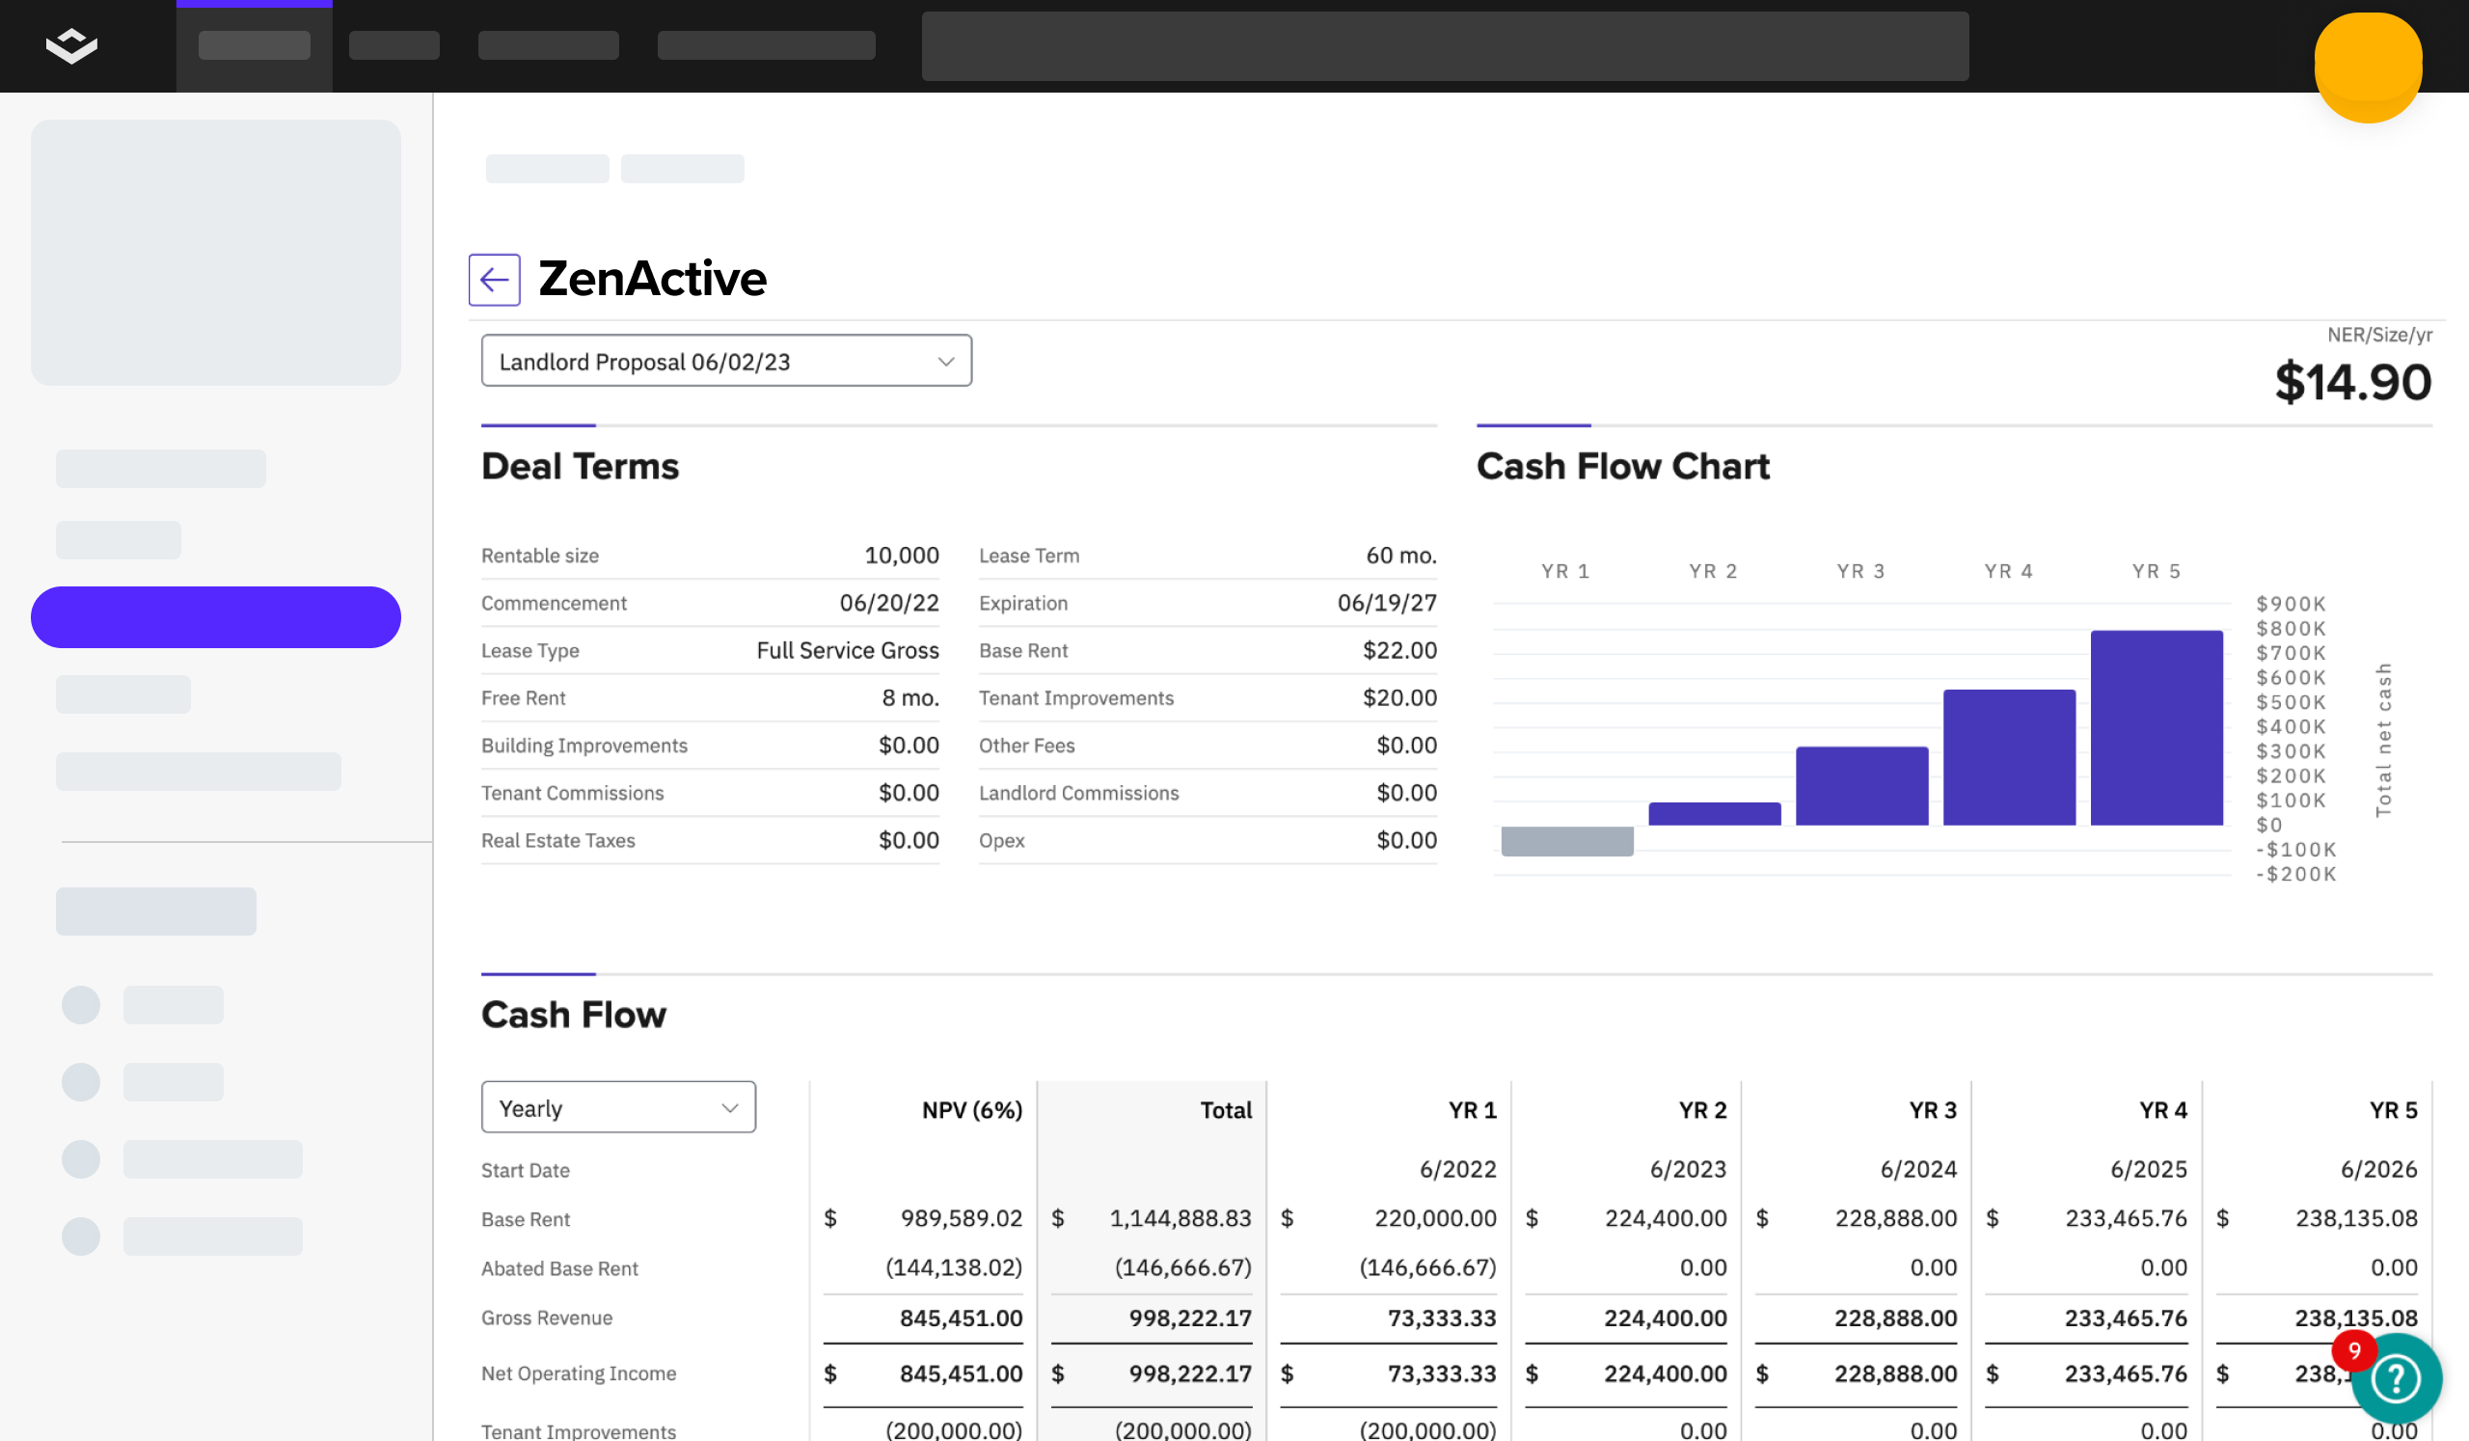Click the Building Improvements label
The image size is (2469, 1441).
(x=583, y=746)
